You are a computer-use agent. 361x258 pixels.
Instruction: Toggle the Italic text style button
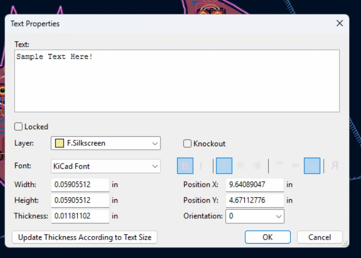(201, 166)
